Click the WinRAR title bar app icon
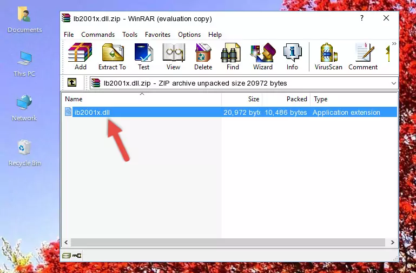The width and height of the screenshot is (416, 273). (66, 18)
